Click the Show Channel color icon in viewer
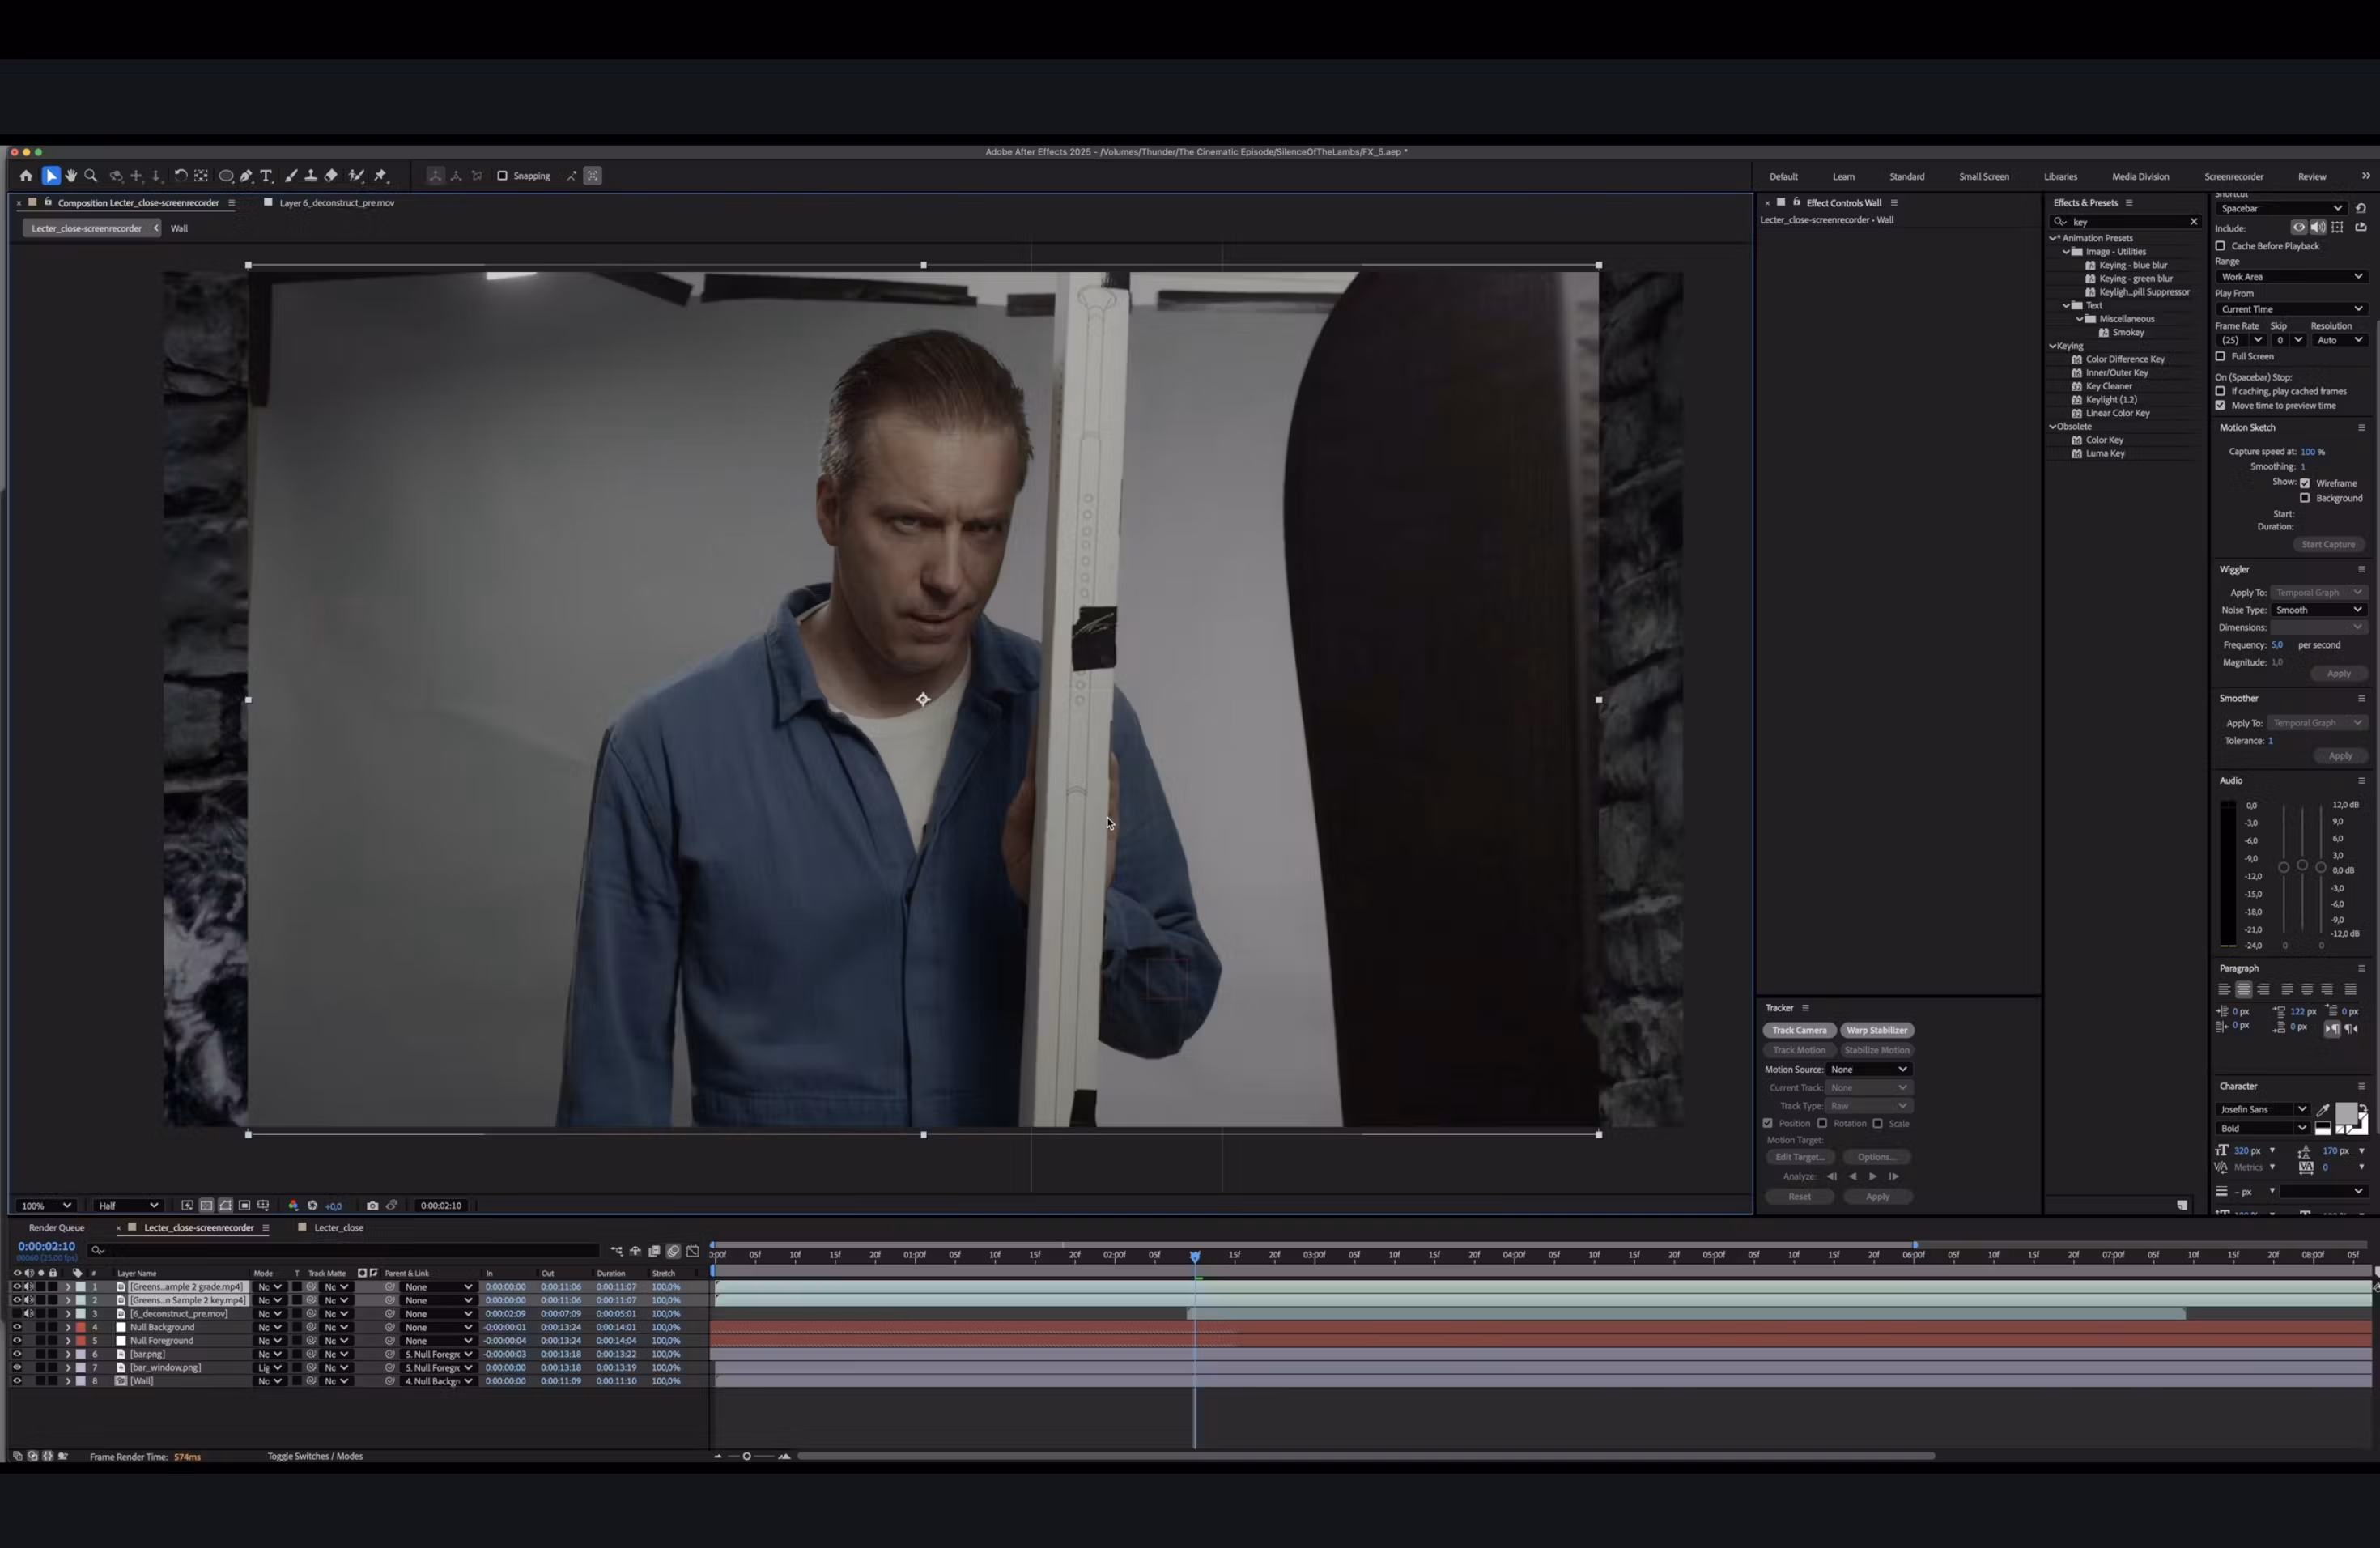2380x1548 pixels. 293,1205
